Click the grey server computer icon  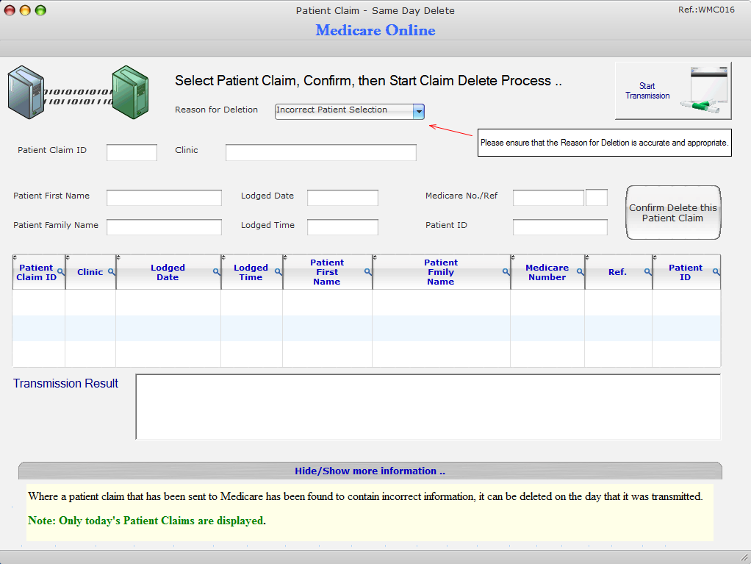pos(26,92)
